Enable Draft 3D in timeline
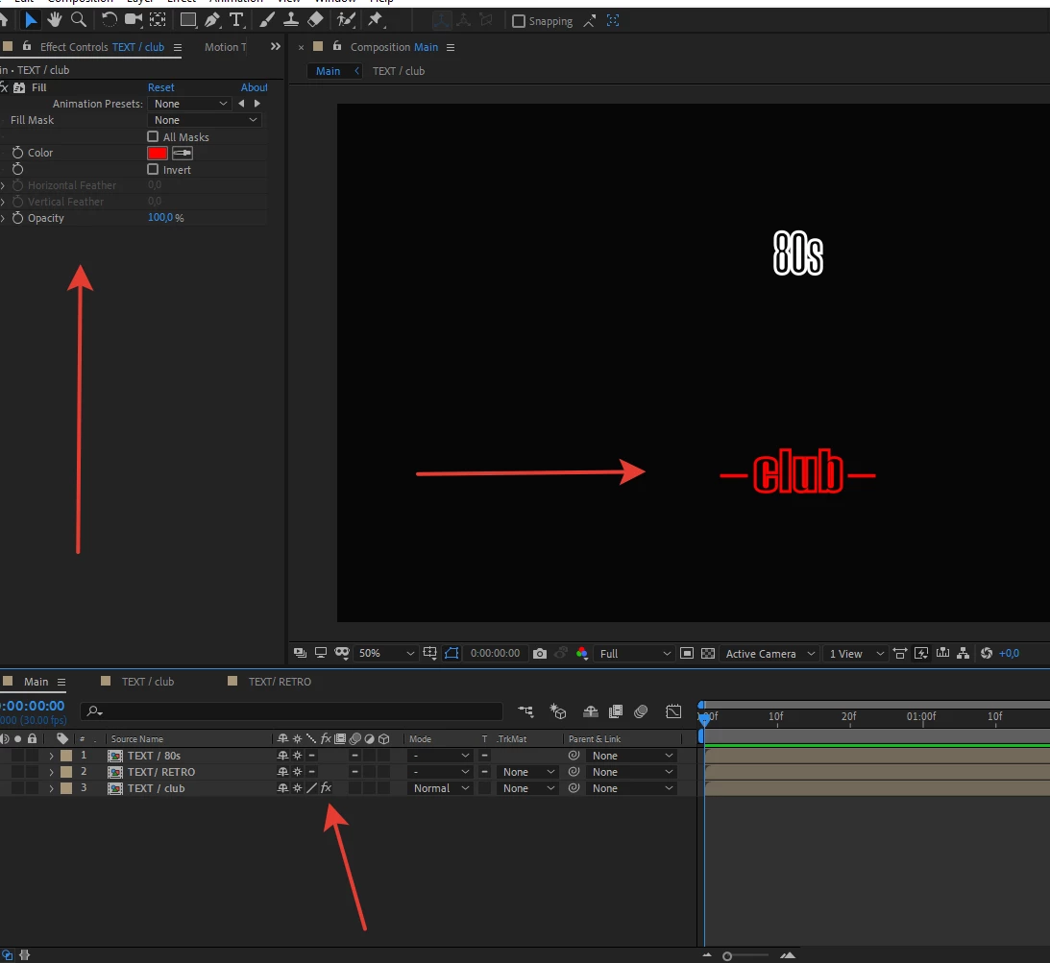Image resolution: width=1050 pixels, height=963 pixels. click(x=558, y=711)
